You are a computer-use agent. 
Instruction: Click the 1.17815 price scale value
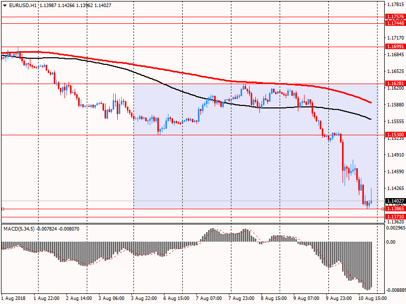coord(396,5)
